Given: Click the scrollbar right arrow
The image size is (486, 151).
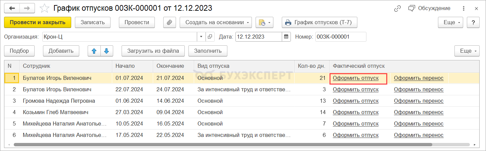Looking at the screenshot, I should (475, 145).
